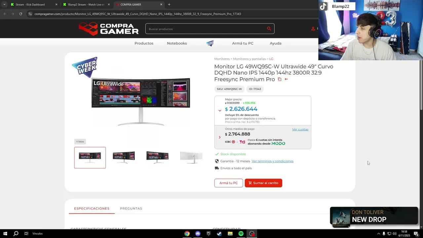This screenshot has height=238, width=423.
Task: Open the Productos menu
Action: [144, 43]
